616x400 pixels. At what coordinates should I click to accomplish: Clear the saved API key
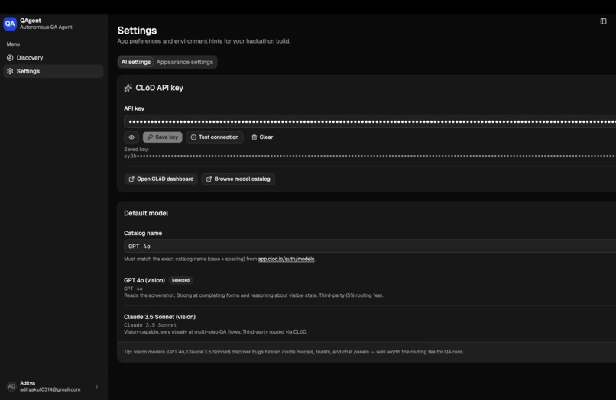click(262, 137)
